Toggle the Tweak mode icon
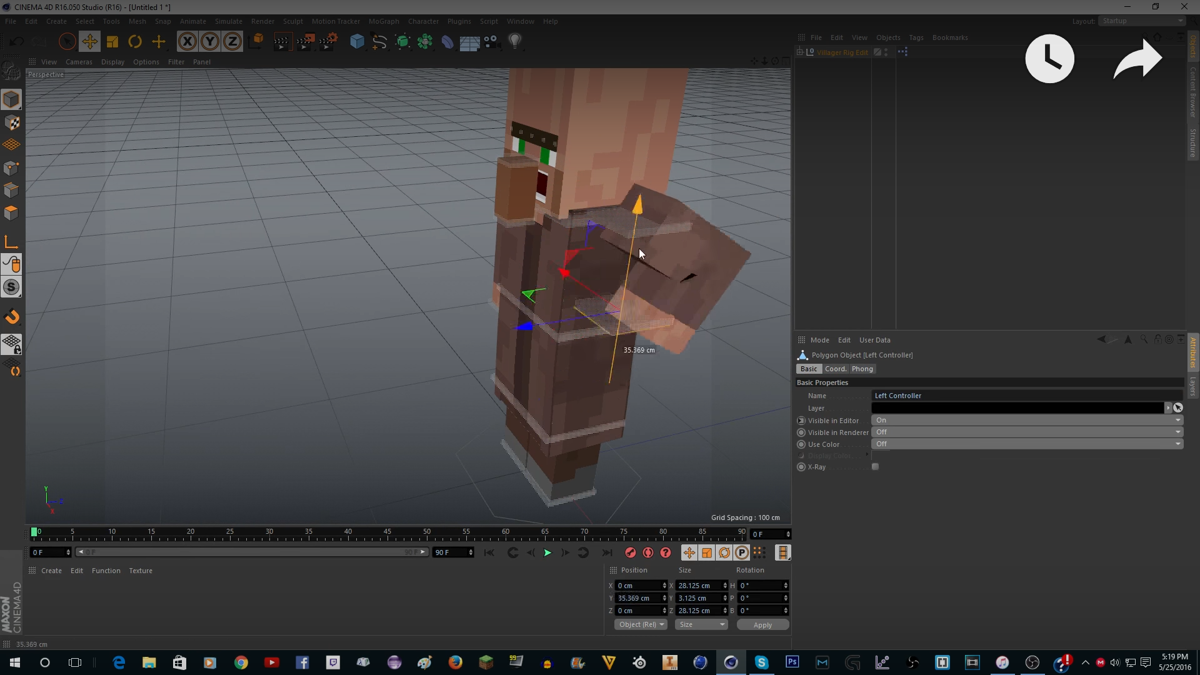 (11, 264)
